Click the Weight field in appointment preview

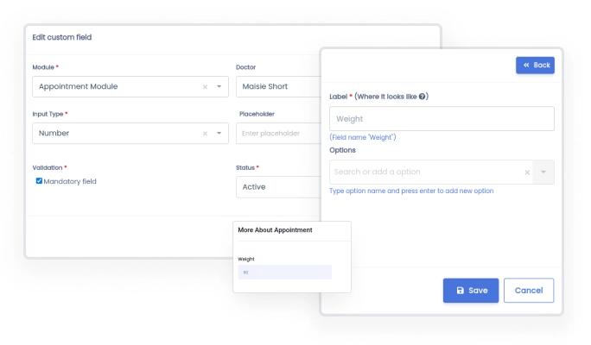pyautogui.click(x=284, y=273)
